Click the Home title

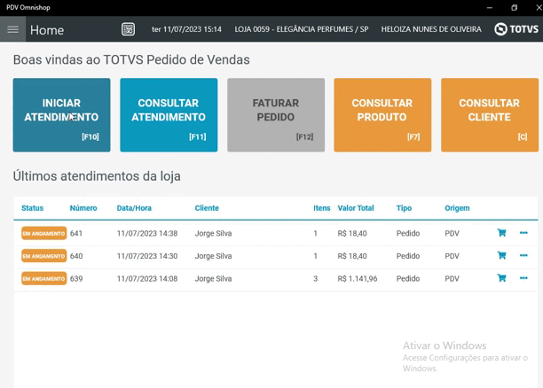pos(47,30)
